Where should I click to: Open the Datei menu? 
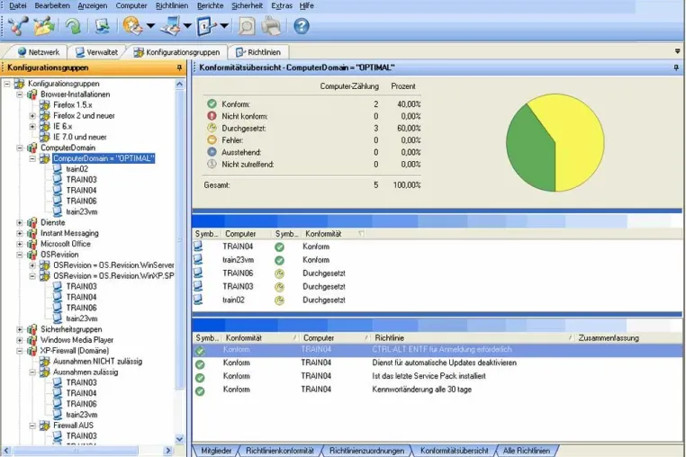(x=17, y=5)
